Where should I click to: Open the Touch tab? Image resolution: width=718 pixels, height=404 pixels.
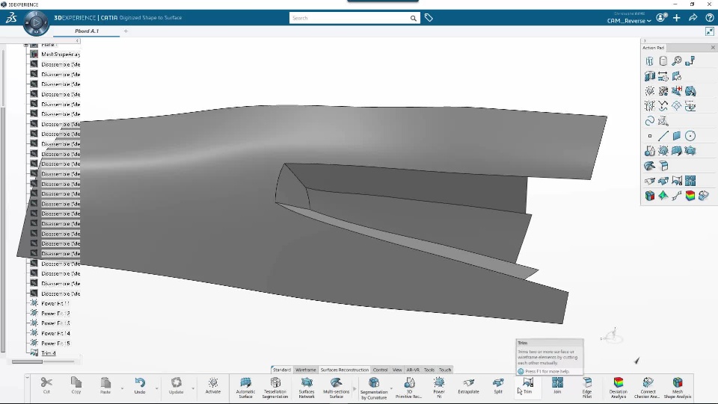tap(445, 370)
